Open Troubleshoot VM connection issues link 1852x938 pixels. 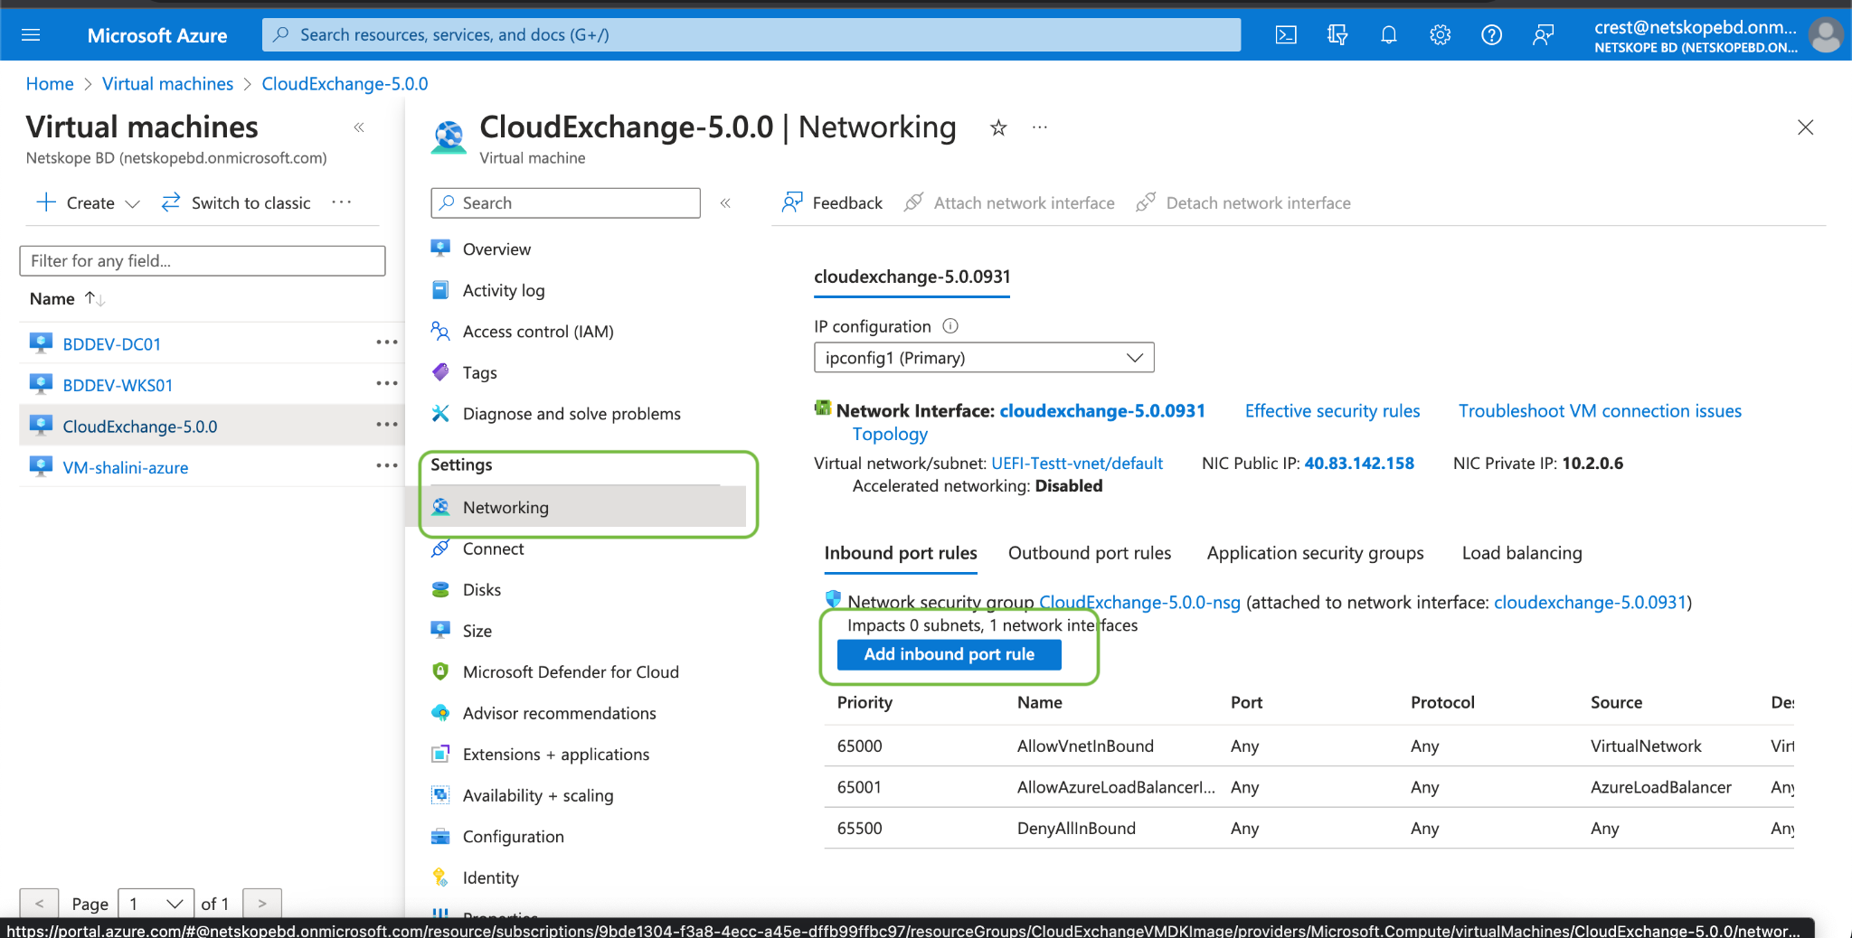(x=1600, y=411)
